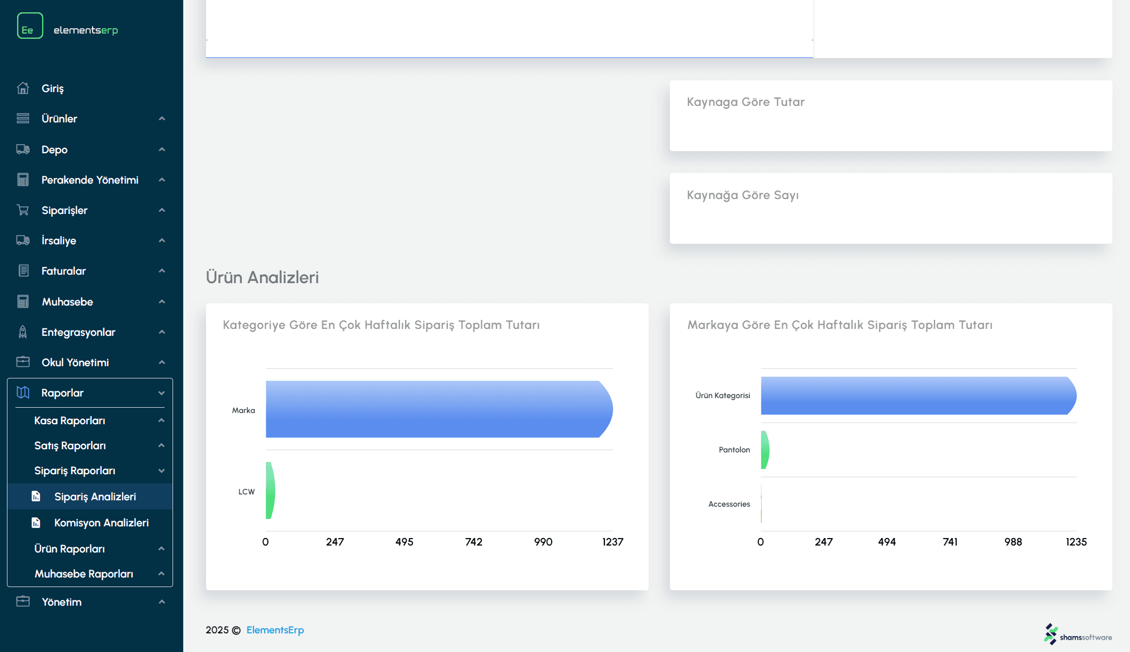Open the Faturalar menu item
Image resolution: width=1130 pixels, height=652 pixels.
63,271
